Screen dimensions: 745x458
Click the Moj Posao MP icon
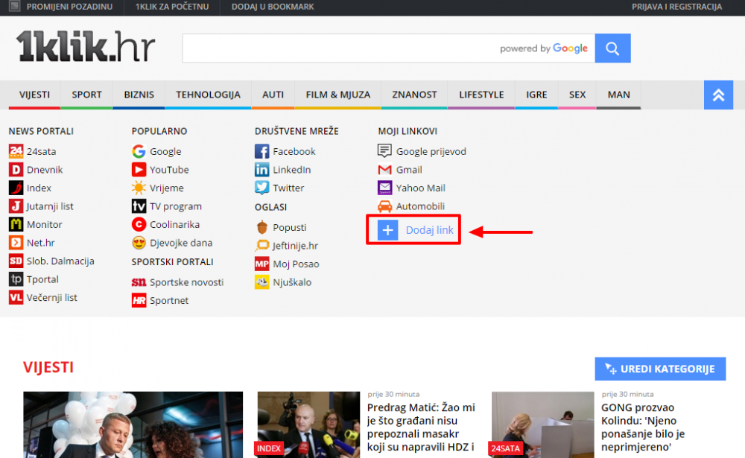pyautogui.click(x=261, y=264)
